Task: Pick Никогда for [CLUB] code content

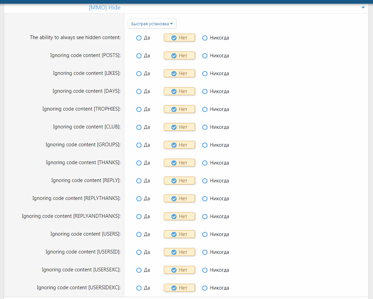Action: (x=205, y=127)
